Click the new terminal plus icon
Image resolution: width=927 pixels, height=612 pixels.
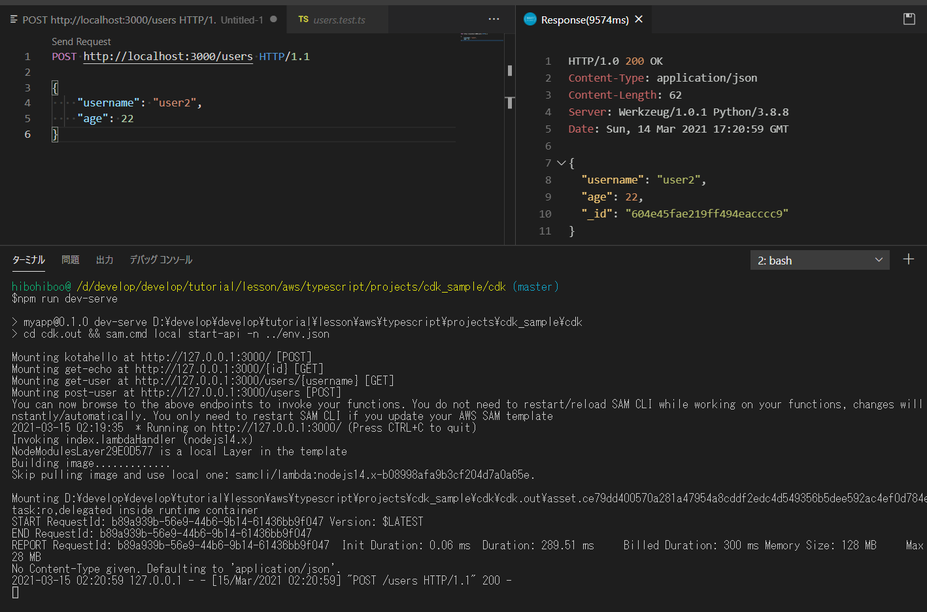tap(908, 259)
